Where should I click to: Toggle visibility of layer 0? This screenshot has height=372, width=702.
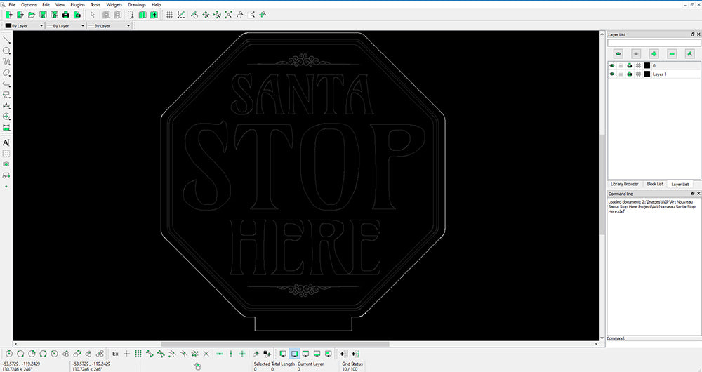point(612,66)
